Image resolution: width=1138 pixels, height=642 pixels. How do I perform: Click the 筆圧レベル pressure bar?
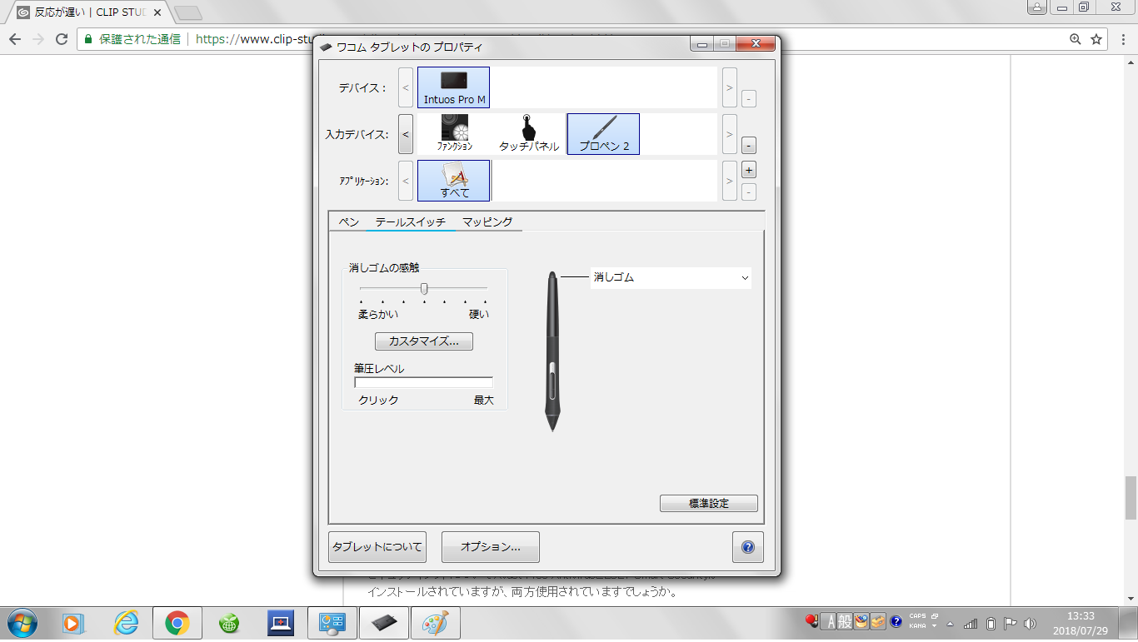423,383
